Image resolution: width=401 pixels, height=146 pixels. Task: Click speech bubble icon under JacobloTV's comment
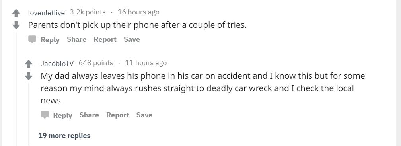tap(45, 115)
